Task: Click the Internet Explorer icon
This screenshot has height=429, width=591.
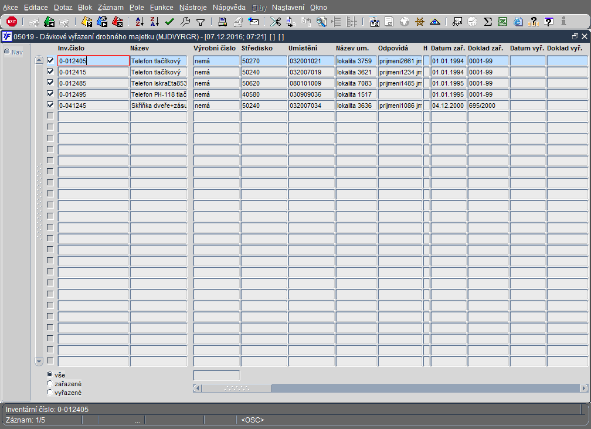Action: click(518, 22)
